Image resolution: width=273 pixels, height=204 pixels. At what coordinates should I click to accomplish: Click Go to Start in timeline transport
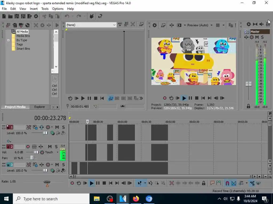111,183
